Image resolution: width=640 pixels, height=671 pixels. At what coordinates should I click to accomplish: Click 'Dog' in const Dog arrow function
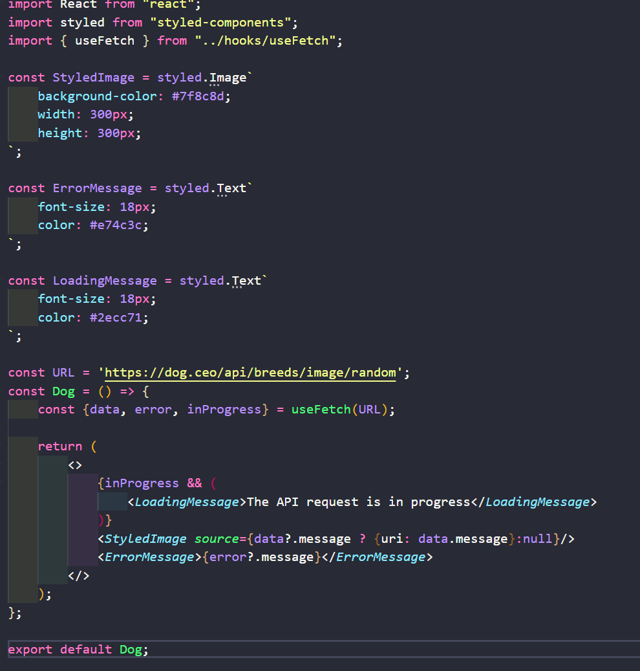[x=63, y=391]
